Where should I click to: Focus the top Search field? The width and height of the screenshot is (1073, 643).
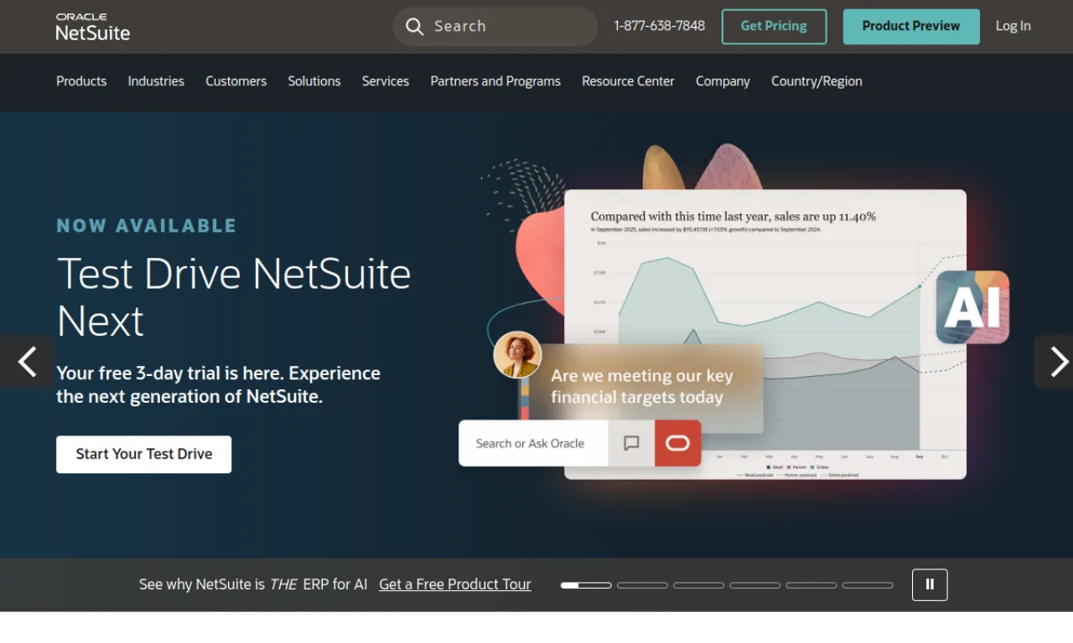pos(495,27)
